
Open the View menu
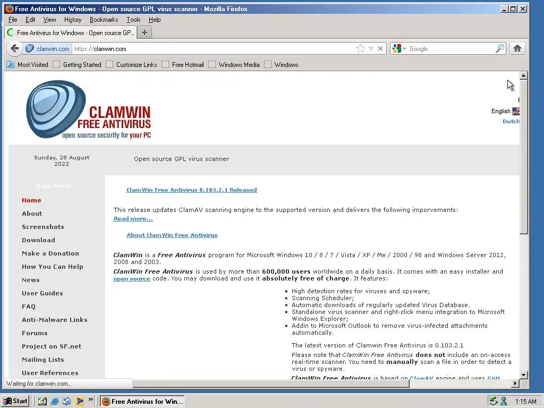[x=49, y=20]
